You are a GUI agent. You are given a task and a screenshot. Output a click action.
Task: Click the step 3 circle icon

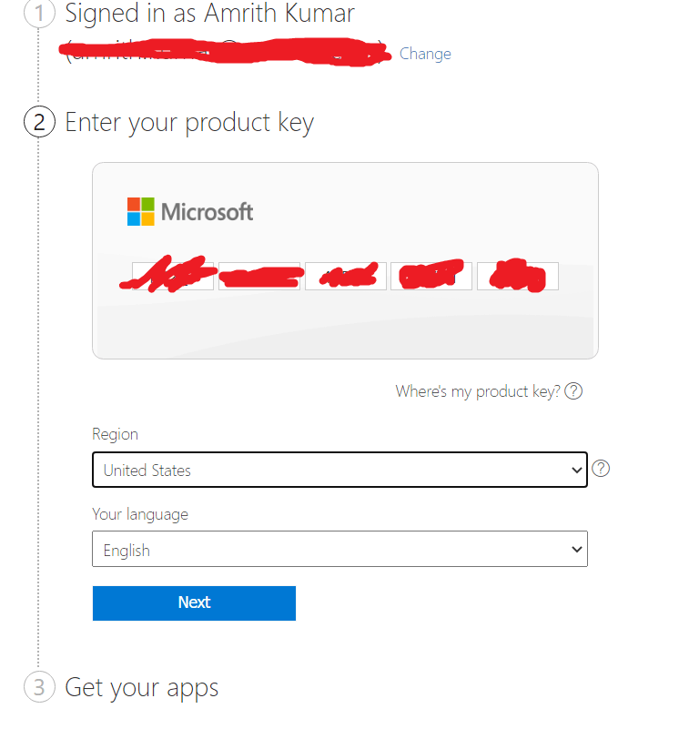pyautogui.click(x=38, y=686)
